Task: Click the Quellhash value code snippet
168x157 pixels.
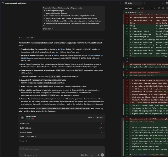Action: (x=63, y=109)
